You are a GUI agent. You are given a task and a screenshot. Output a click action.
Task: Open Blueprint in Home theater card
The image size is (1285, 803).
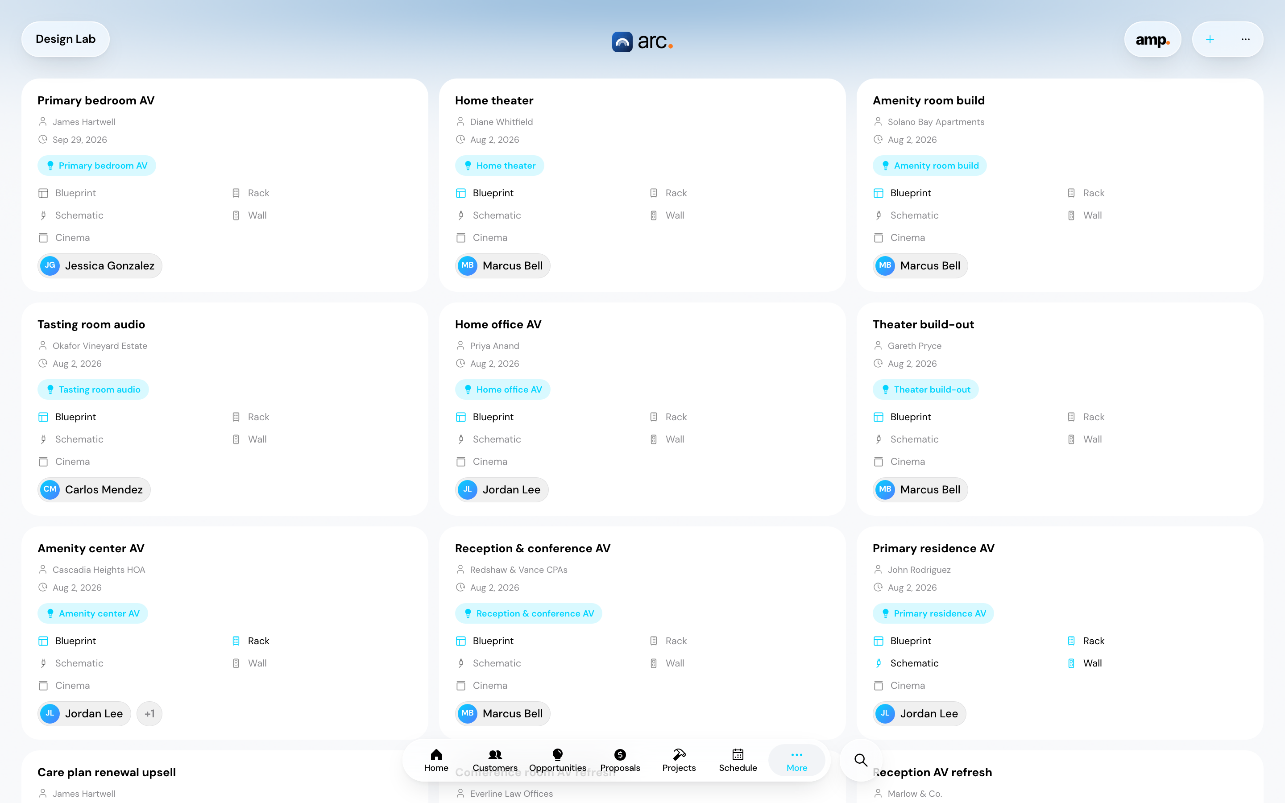point(484,193)
